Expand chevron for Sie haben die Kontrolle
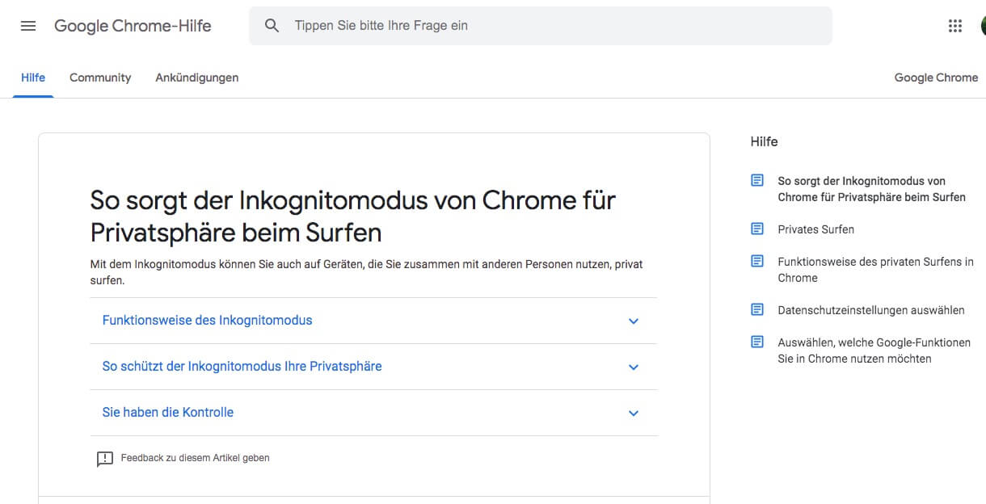 point(634,414)
